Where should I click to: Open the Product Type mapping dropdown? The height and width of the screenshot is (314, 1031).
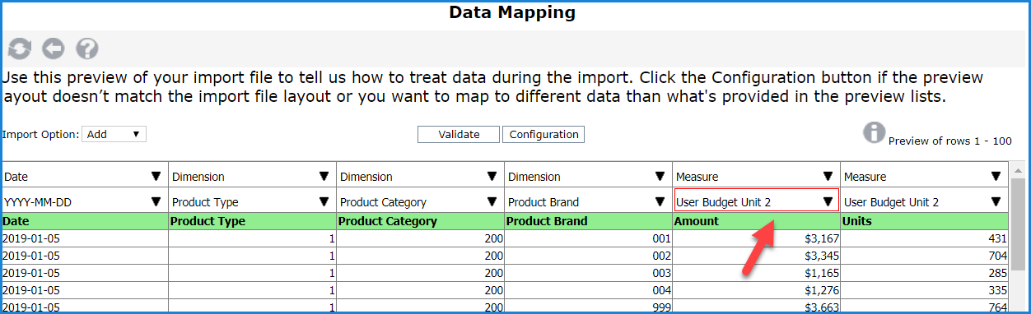click(x=250, y=201)
